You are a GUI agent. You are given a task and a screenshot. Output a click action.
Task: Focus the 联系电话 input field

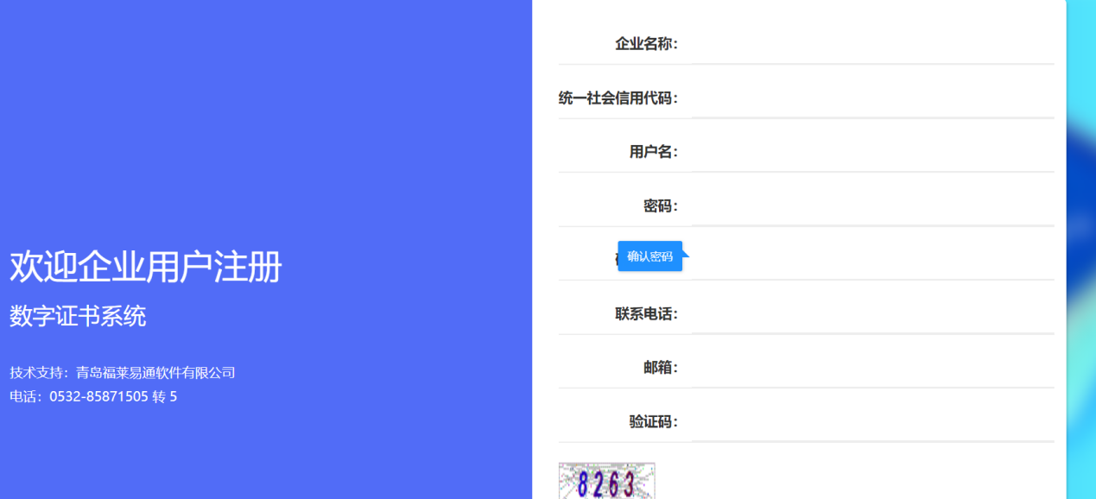pyautogui.click(x=872, y=313)
